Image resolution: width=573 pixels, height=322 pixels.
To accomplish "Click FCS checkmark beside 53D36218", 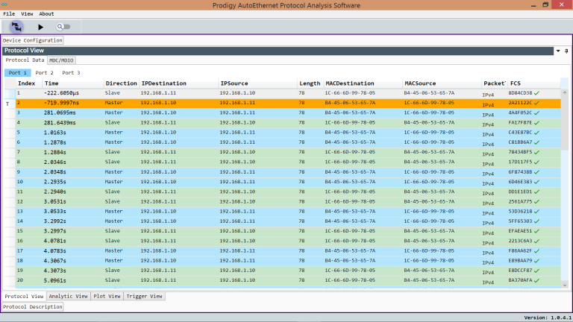I will pyautogui.click(x=537, y=212).
